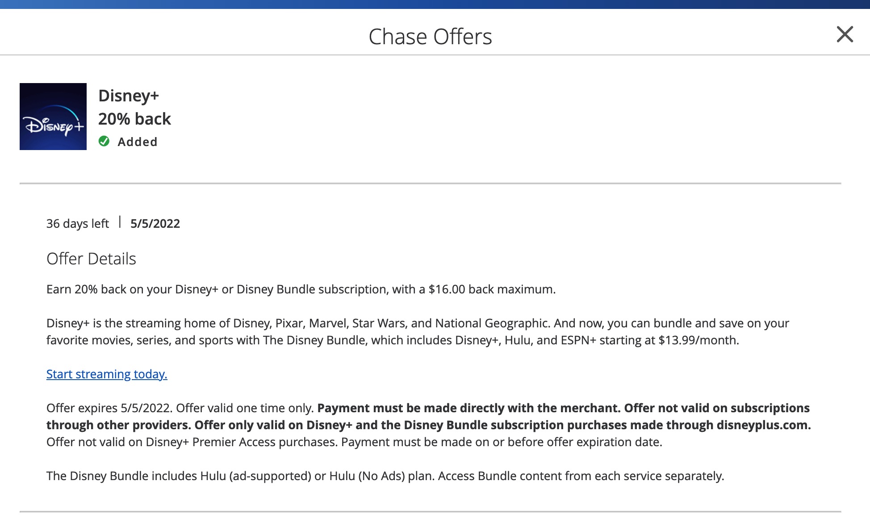Click the X close icon

click(844, 35)
